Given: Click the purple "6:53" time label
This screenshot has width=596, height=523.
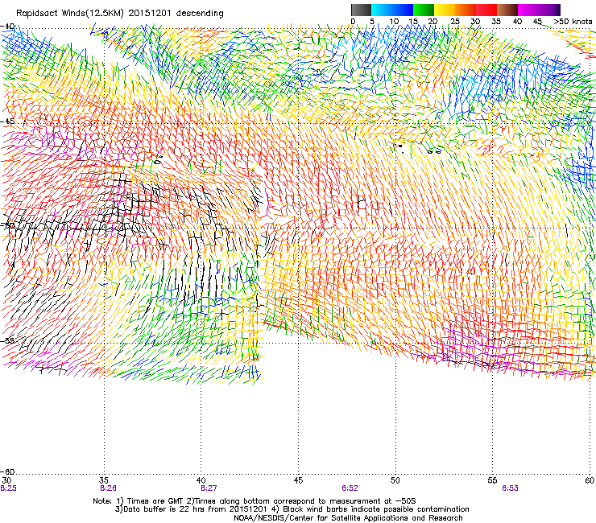Looking at the screenshot, I should pyautogui.click(x=510, y=488).
